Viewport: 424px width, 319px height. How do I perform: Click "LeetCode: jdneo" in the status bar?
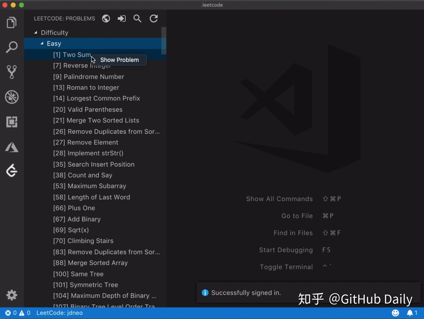click(59, 313)
